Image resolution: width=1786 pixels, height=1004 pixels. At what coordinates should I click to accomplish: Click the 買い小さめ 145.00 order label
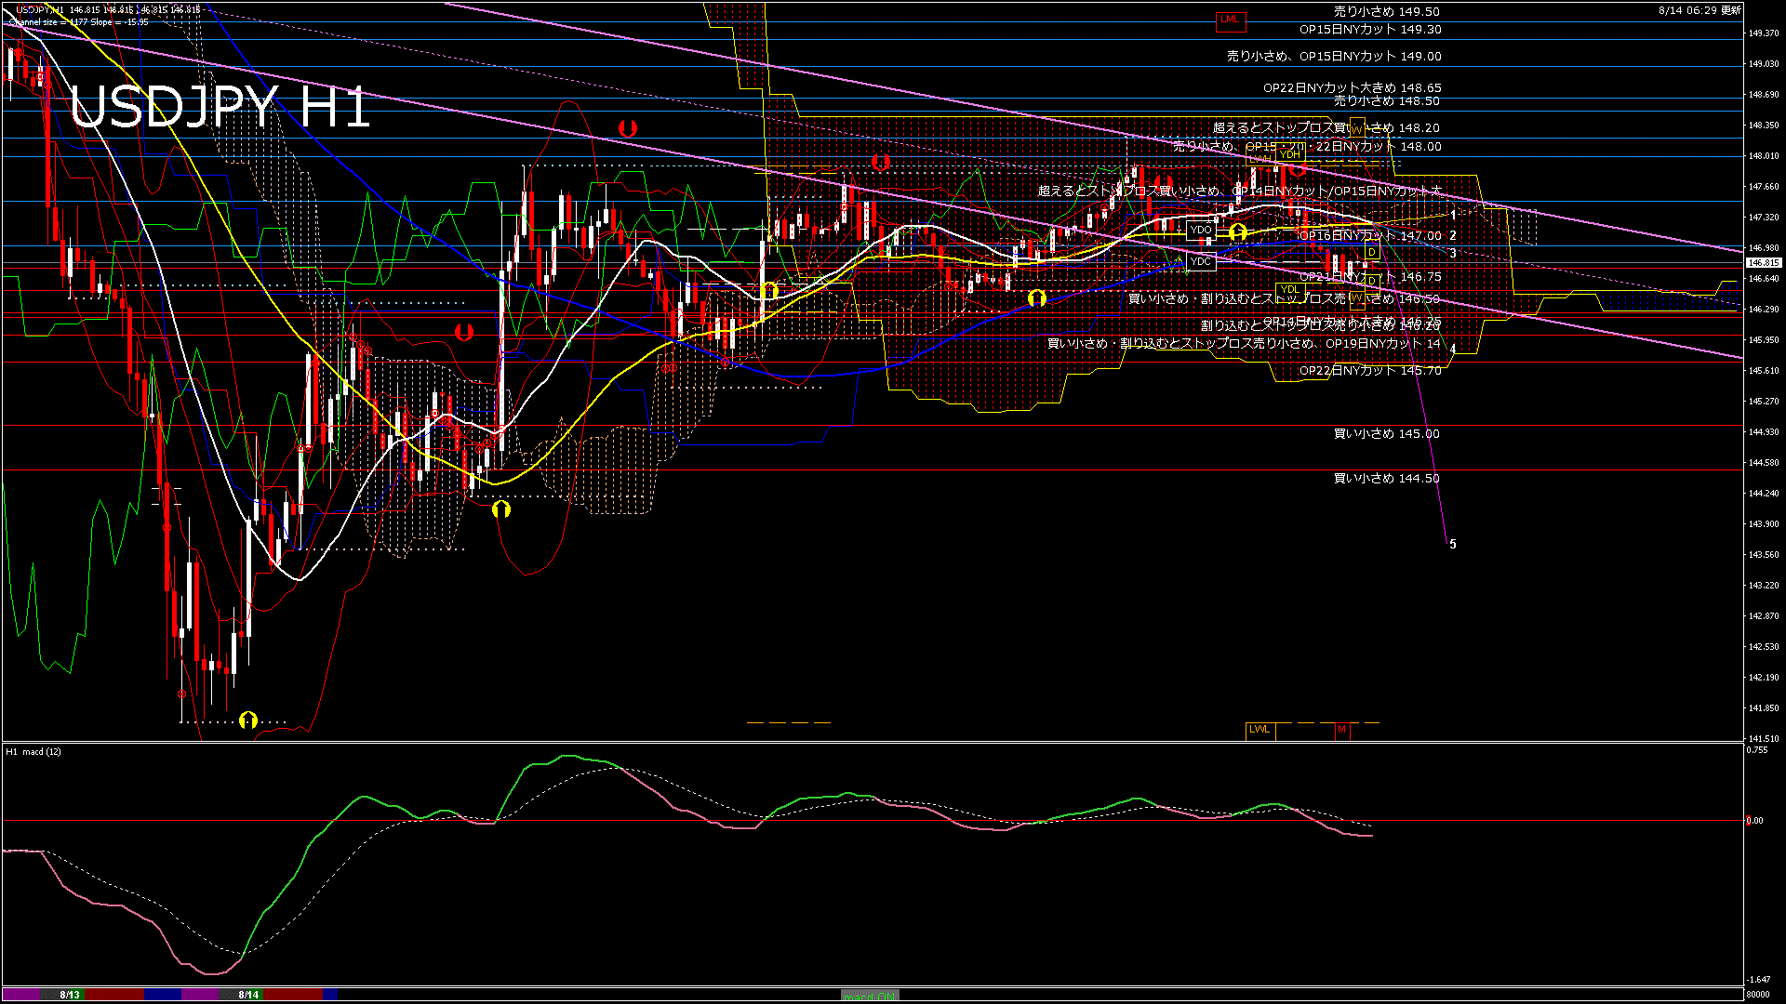(x=1386, y=434)
